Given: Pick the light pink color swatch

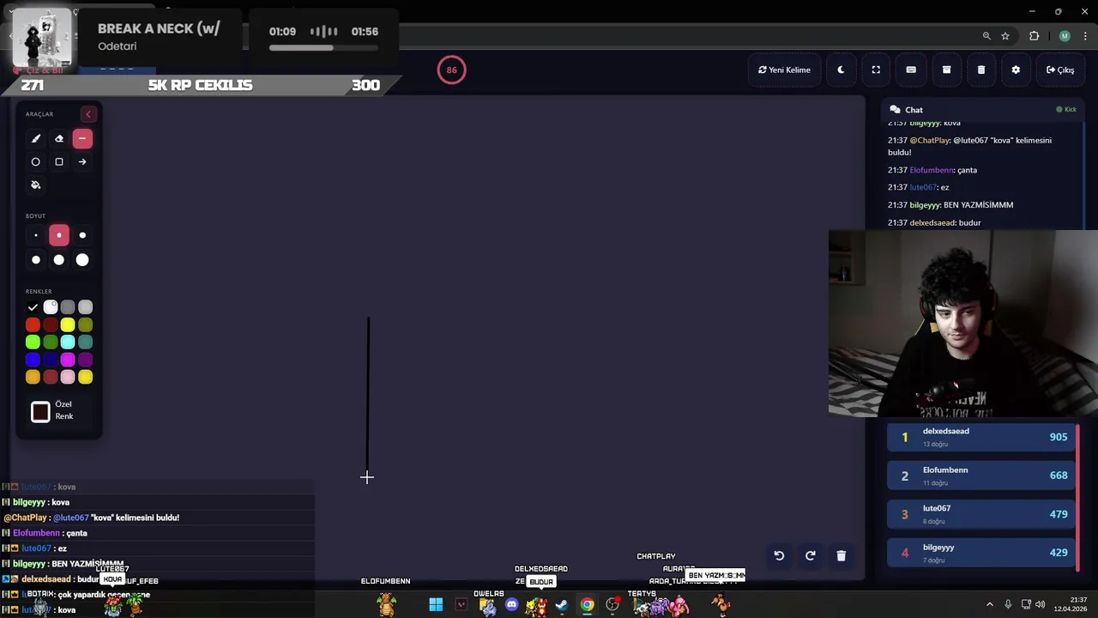Looking at the screenshot, I should point(68,377).
